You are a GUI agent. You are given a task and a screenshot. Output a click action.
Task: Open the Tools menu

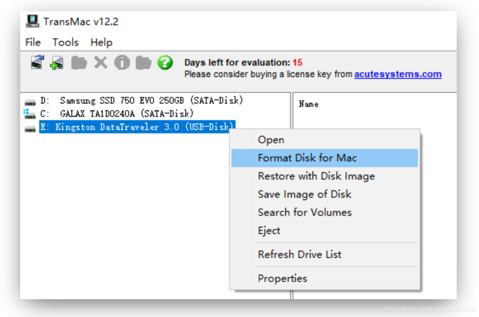pyautogui.click(x=65, y=42)
